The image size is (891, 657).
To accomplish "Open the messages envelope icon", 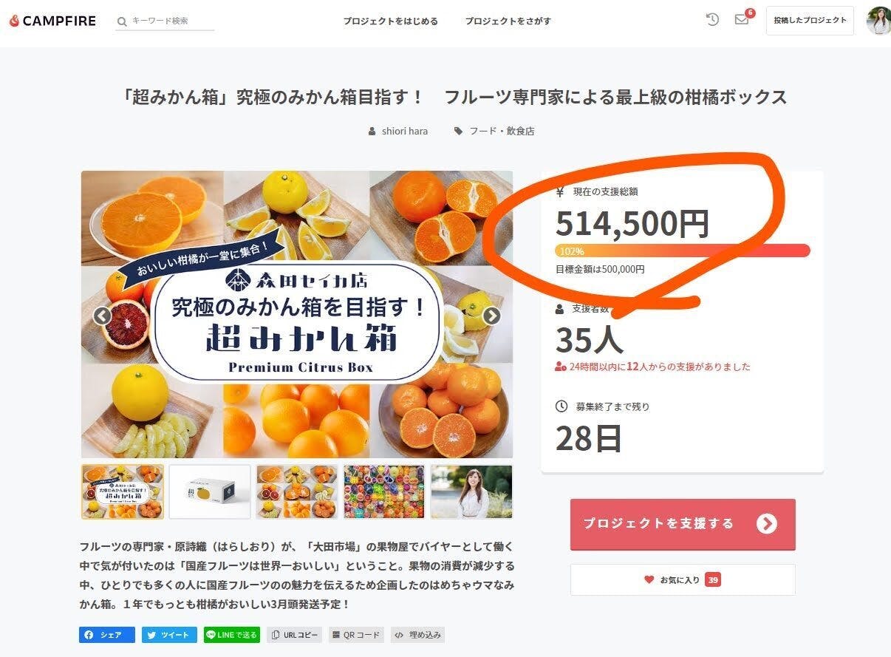I will (742, 20).
